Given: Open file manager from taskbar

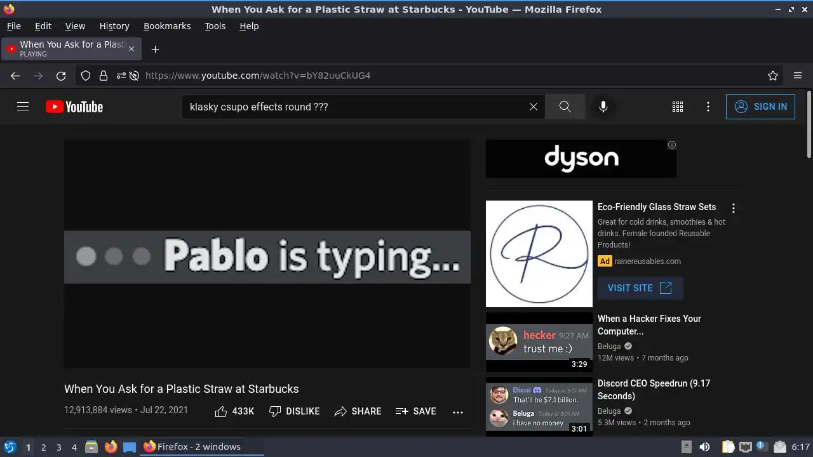Looking at the screenshot, I should click(x=91, y=447).
